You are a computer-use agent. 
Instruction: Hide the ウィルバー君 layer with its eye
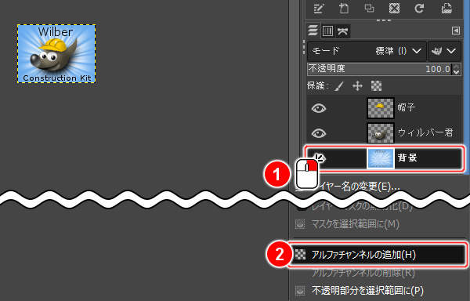(318, 132)
